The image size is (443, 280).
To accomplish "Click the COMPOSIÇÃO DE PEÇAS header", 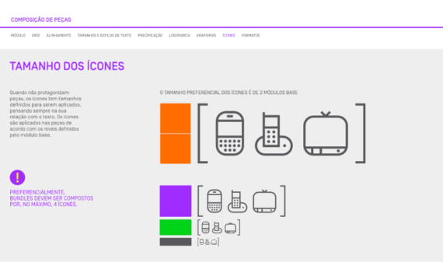I will (x=41, y=19).
